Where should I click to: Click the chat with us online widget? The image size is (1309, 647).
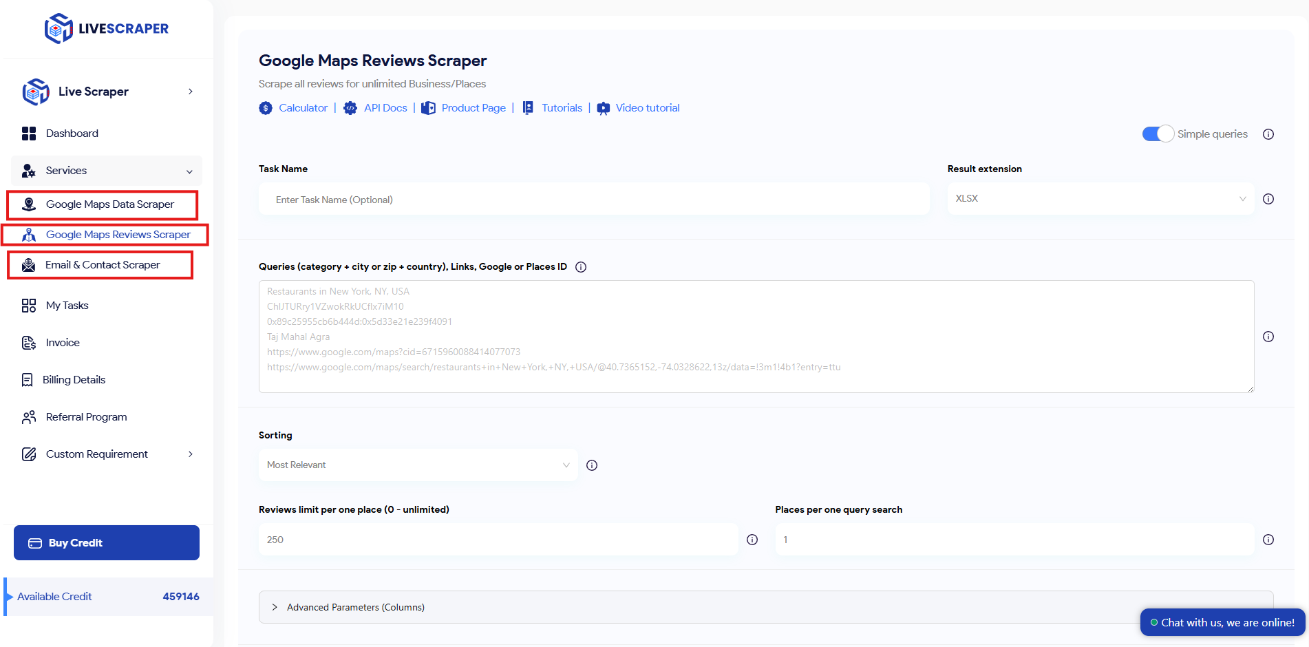(1223, 622)
